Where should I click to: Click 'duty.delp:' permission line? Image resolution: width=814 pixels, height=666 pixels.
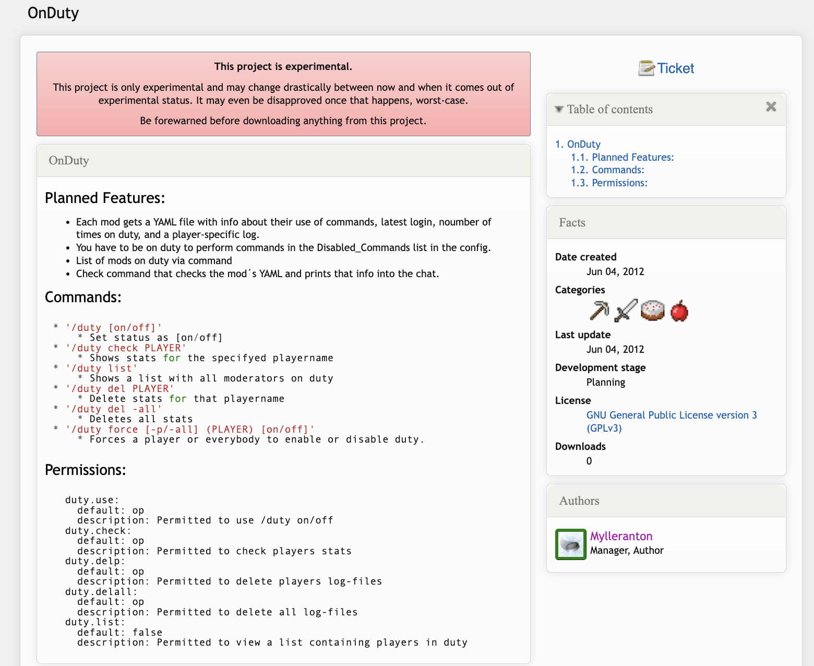[95, 561]
